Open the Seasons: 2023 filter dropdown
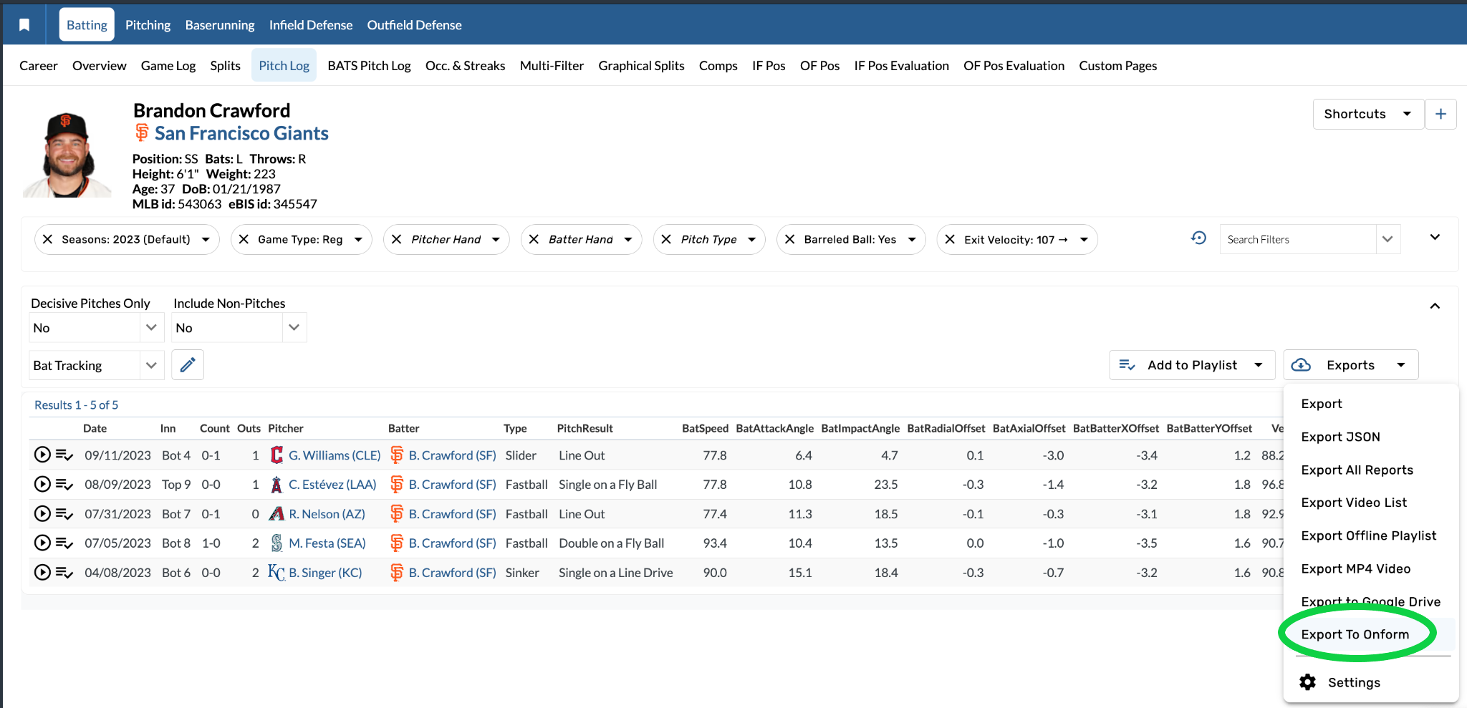The width and height of the screenshot is (1467, 708). coord(206,240)
